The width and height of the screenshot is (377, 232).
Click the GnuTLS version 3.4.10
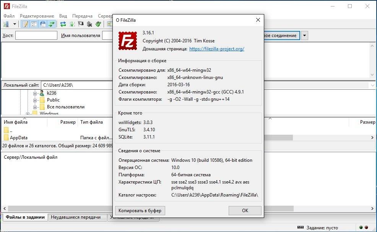(149, 130)
